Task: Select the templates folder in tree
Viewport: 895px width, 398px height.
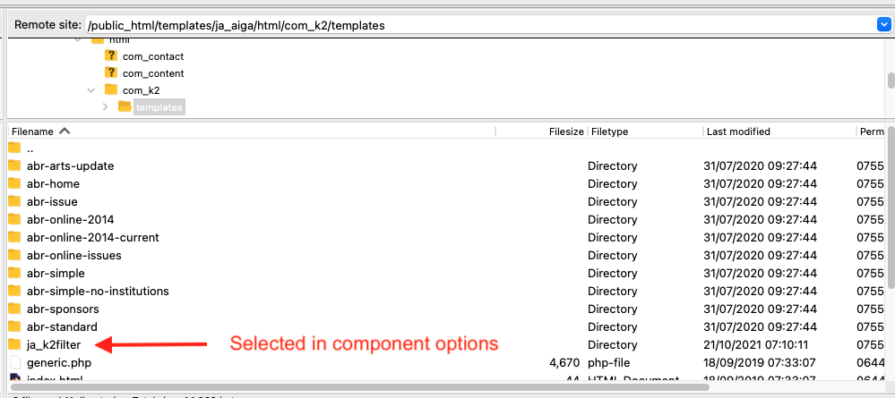Action: coord(159,107)
